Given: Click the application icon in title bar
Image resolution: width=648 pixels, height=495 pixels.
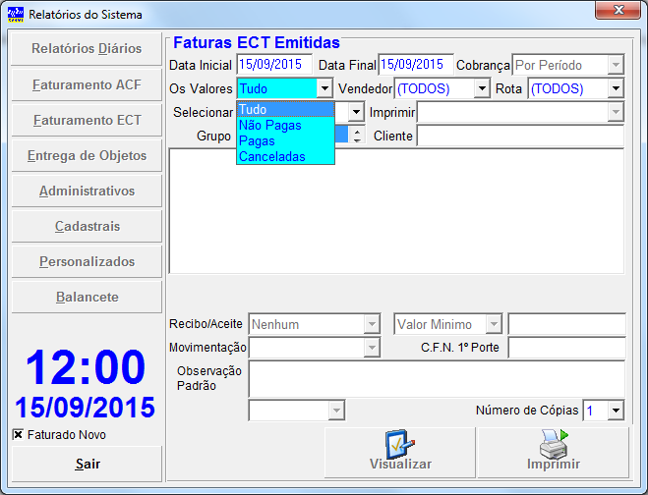Looking at the screenshot, I should 16,15.
